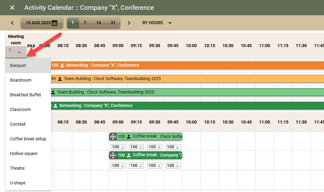
Task: Click third 100 pax box under Company coffee break
Action: pyautogui.click(x=155, y=165)
